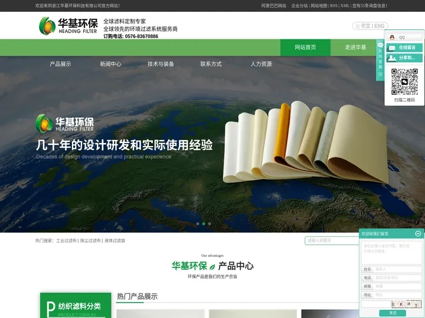Click the globe icon beside 中文
The height and width of the screenshot is (318, 425).
click(358, 26)
